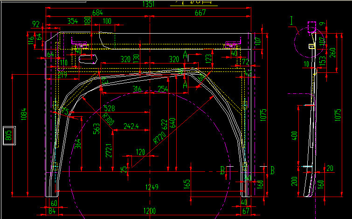
Task: Click the 316 dimension text
Action: (x=137, y=89)
